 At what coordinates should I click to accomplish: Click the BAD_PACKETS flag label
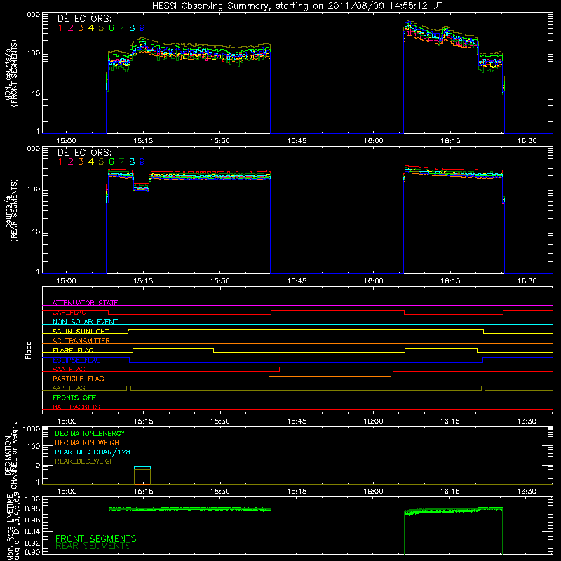click(76, 407)
